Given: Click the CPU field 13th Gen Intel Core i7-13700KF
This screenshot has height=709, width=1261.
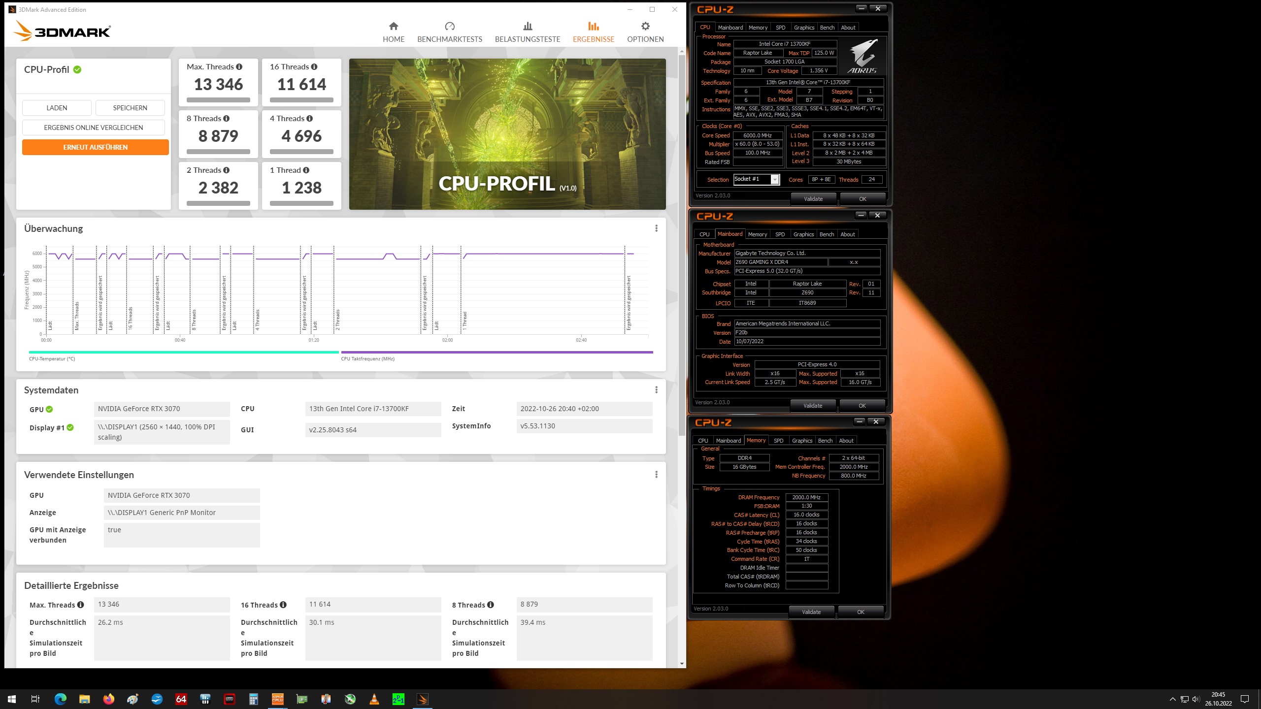Looking at the screenshot, I should coord(373,409).
